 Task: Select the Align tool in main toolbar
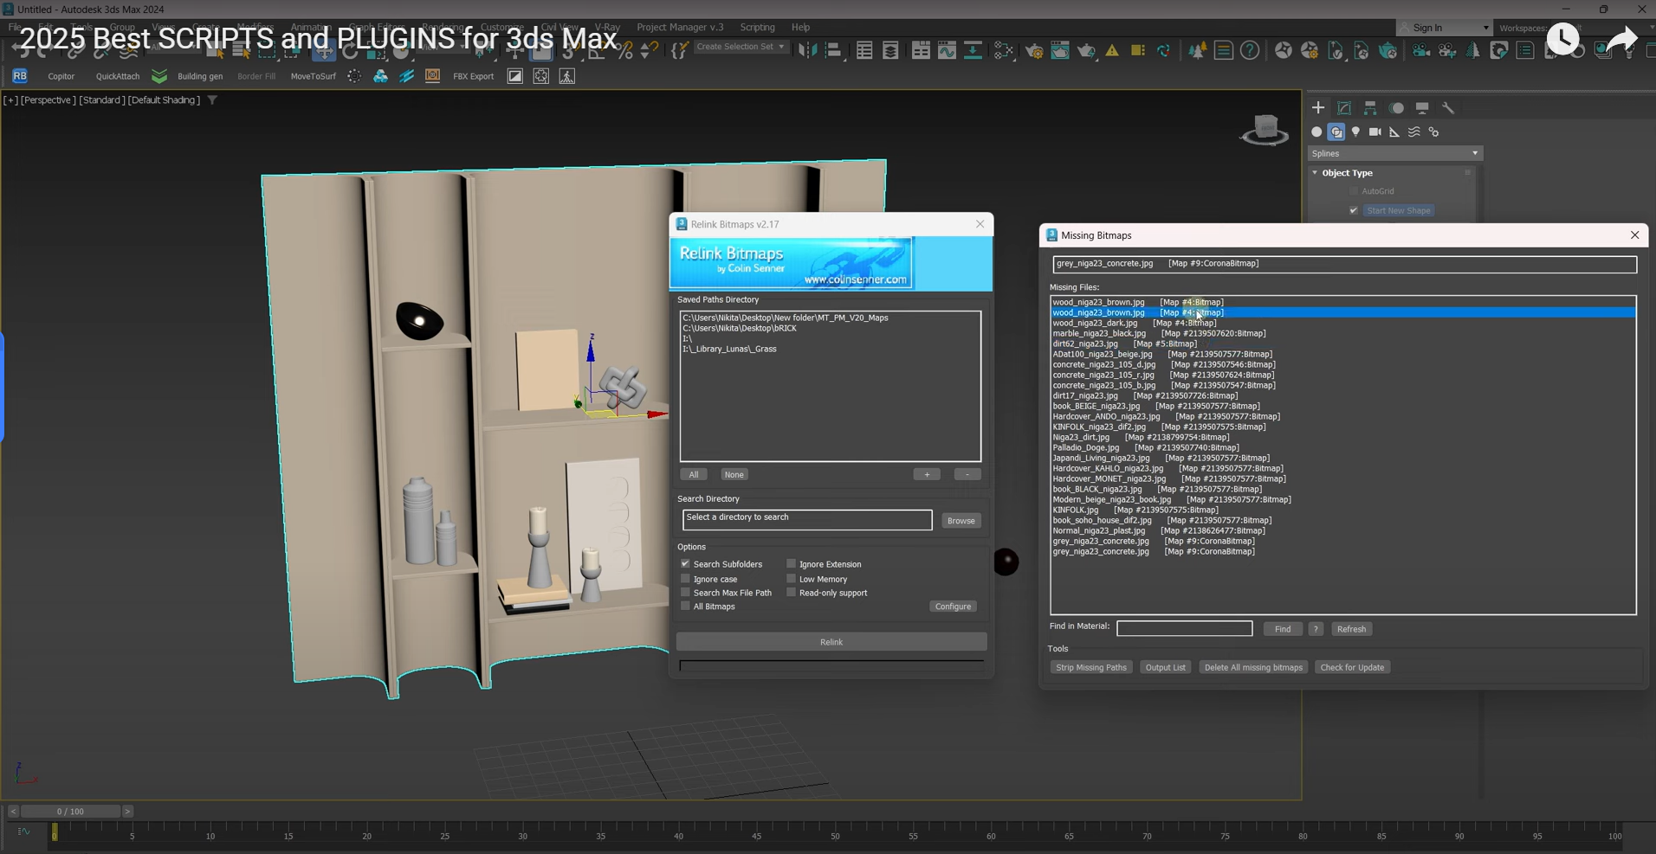tap(833, 50)
